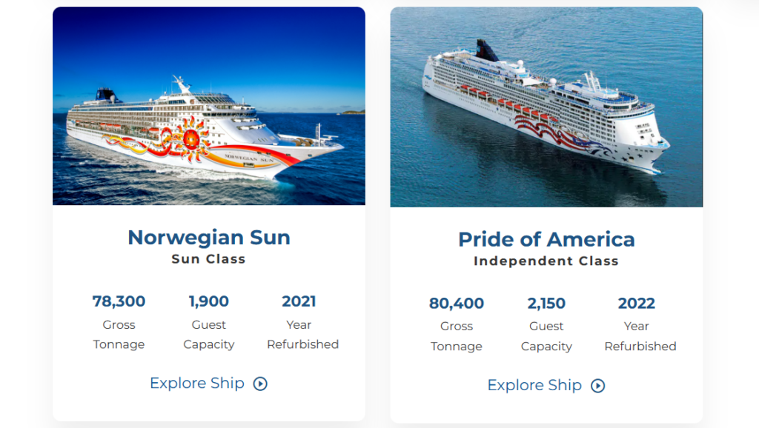Click the 80,400 gross tonnage figure
The image size is (759, 428).
point(457,304)
